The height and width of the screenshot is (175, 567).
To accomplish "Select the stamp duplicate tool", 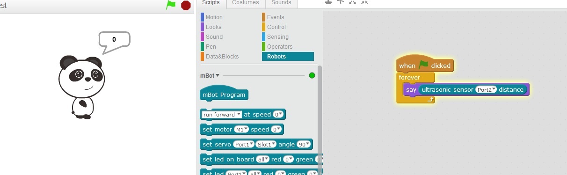I will (x=329, y=2).
